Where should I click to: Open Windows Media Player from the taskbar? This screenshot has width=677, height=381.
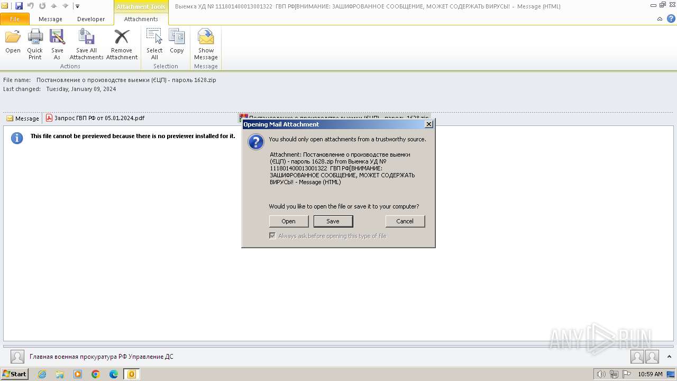pyautogui.click(x=78, y=374)
